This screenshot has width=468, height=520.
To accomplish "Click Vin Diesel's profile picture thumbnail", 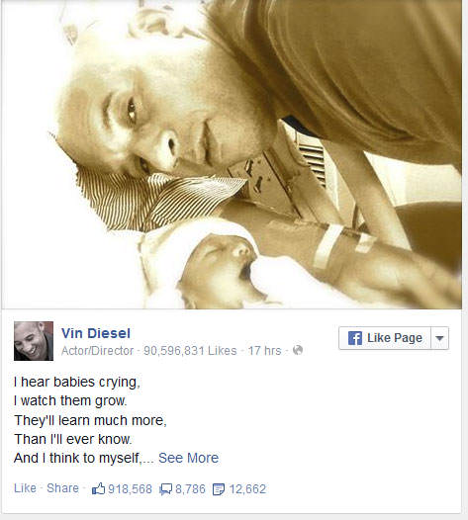I will 34,341.
